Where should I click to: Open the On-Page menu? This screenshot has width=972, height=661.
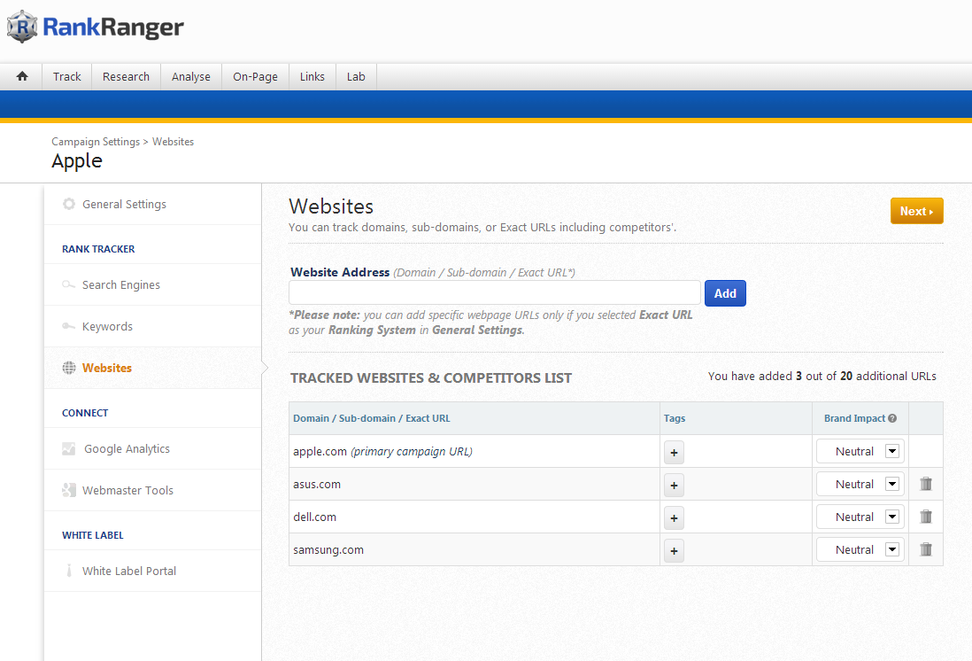(x=255, y=77)
